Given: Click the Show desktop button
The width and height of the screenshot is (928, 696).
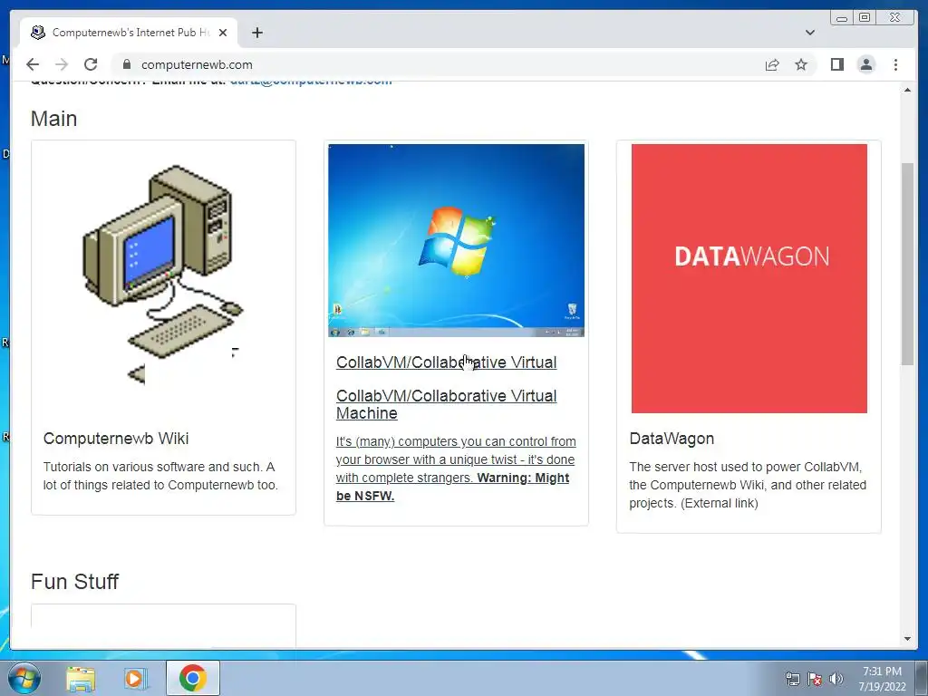Looking at the screenshot, I should [x=922, y=679].
